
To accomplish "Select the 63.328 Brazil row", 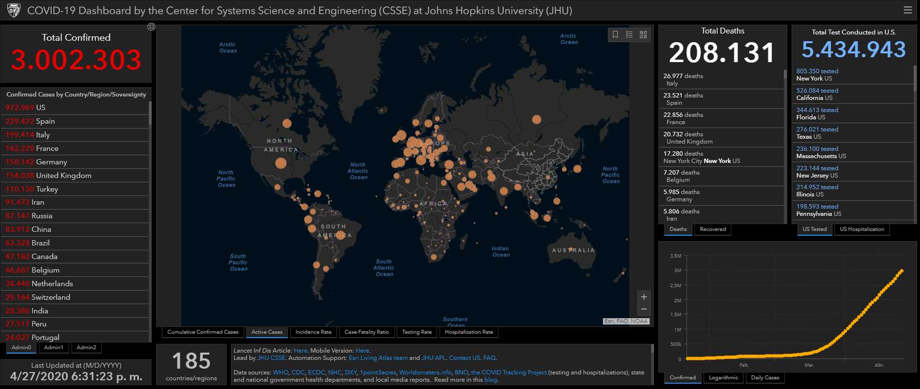I will pyautogui.click(x=75, y=243).
